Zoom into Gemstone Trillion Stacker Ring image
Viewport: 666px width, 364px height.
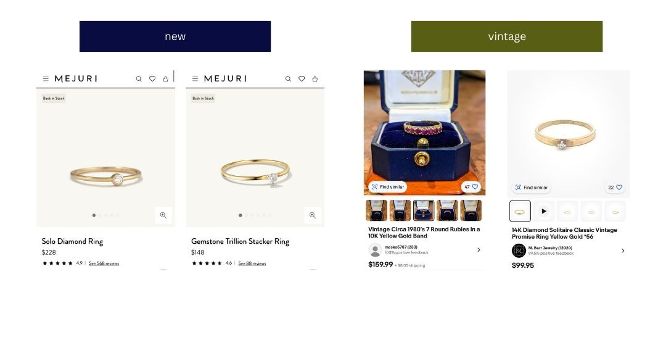point(313,215)
